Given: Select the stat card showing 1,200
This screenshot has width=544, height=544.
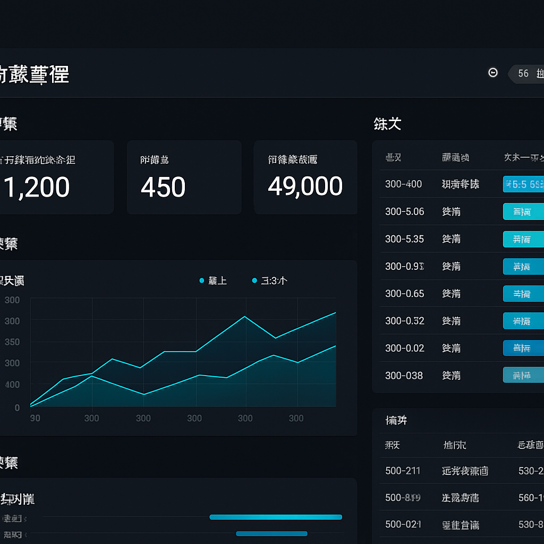Looking at the screenshot, I should (57, 177).
